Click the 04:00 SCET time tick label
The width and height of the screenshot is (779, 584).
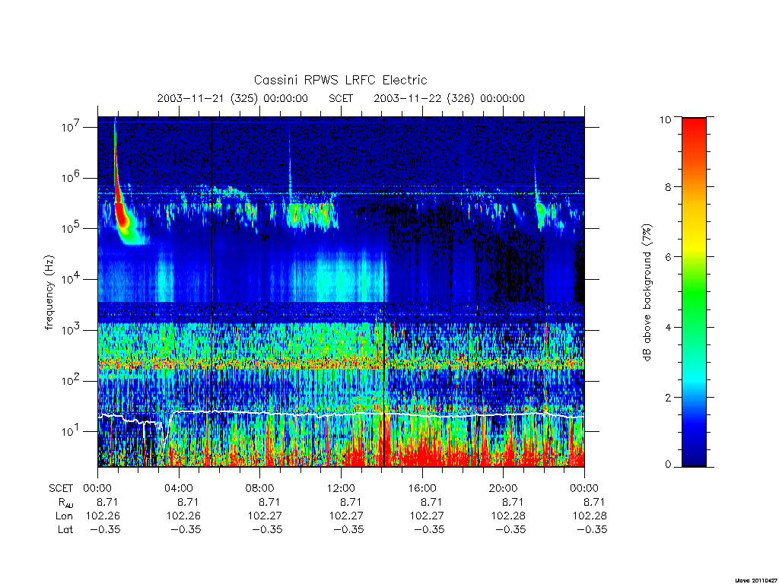[179, 488]
